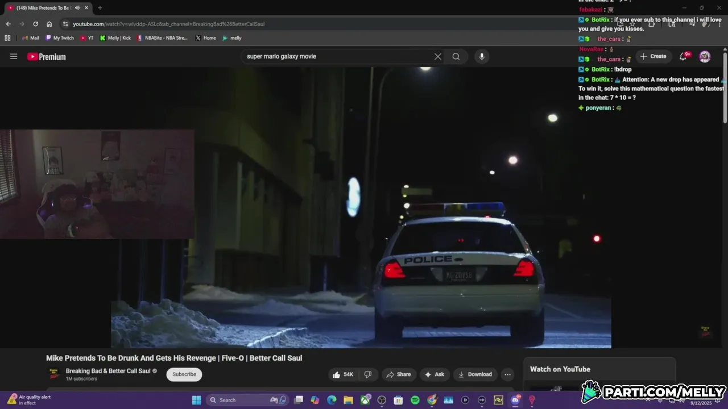Open the YouTube guide hamburger menu
The width and height of the screenshot is (728, 409).
coord(14,56)
